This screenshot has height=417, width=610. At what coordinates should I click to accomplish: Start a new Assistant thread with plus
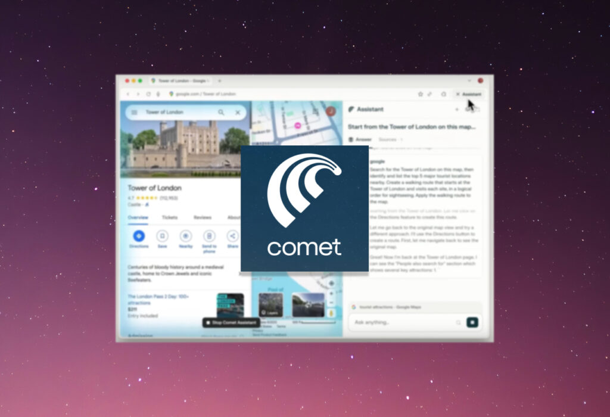pos(457,110)
